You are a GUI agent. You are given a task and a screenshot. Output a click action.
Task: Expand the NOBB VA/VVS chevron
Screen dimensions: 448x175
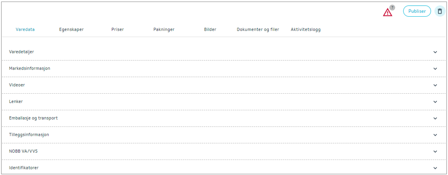tap(435, 151)
